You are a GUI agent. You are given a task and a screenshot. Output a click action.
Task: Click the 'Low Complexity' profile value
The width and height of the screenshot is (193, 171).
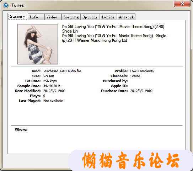pyautogui.click(x=142, y=71)
